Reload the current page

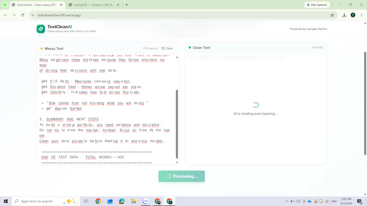click(22, 15)
